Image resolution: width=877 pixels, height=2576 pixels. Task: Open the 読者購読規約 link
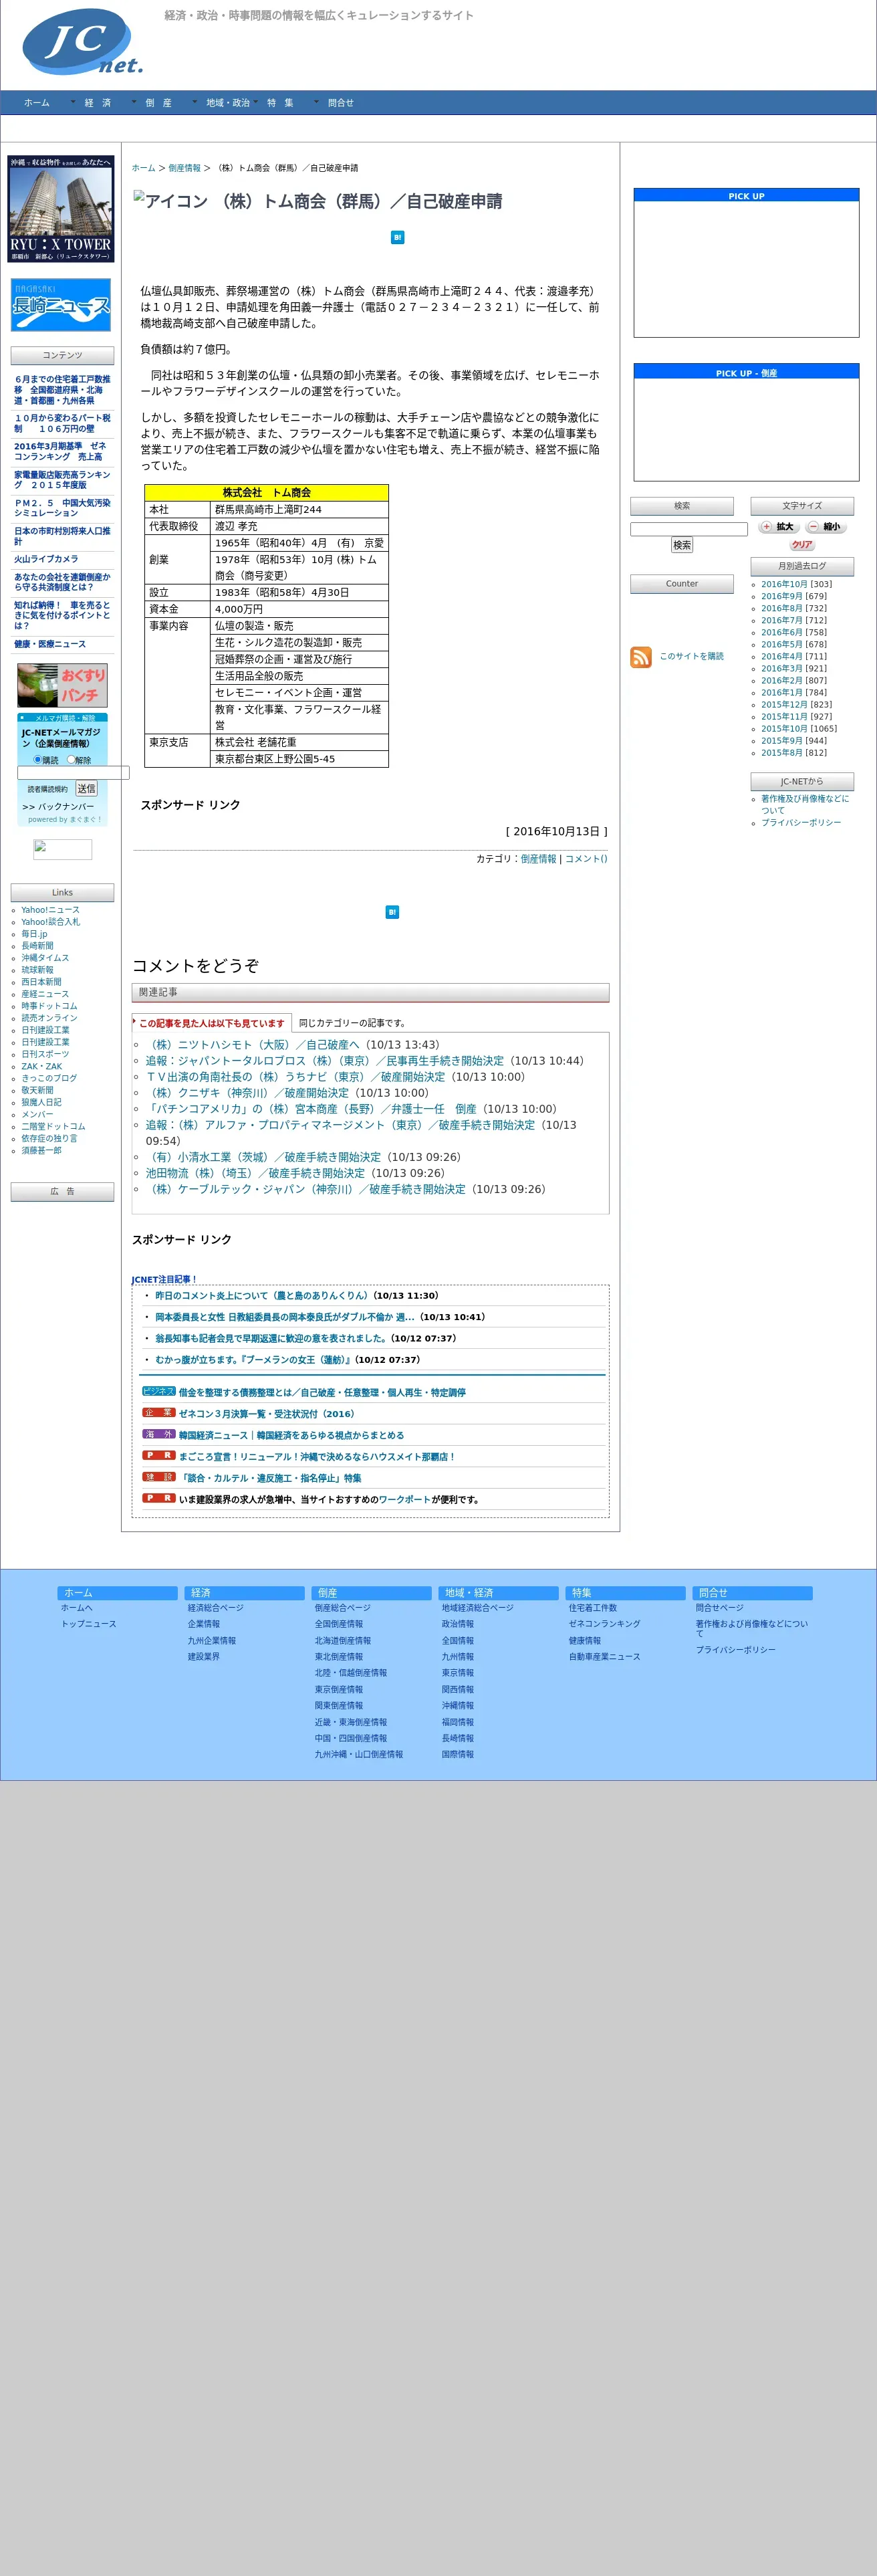tap(48, 790)
